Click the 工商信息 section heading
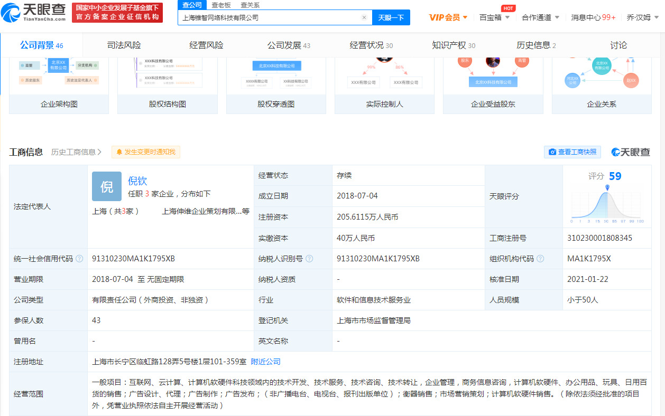This screenshot has width=665, height=416. pyautogui.click(x=26, y=152)
